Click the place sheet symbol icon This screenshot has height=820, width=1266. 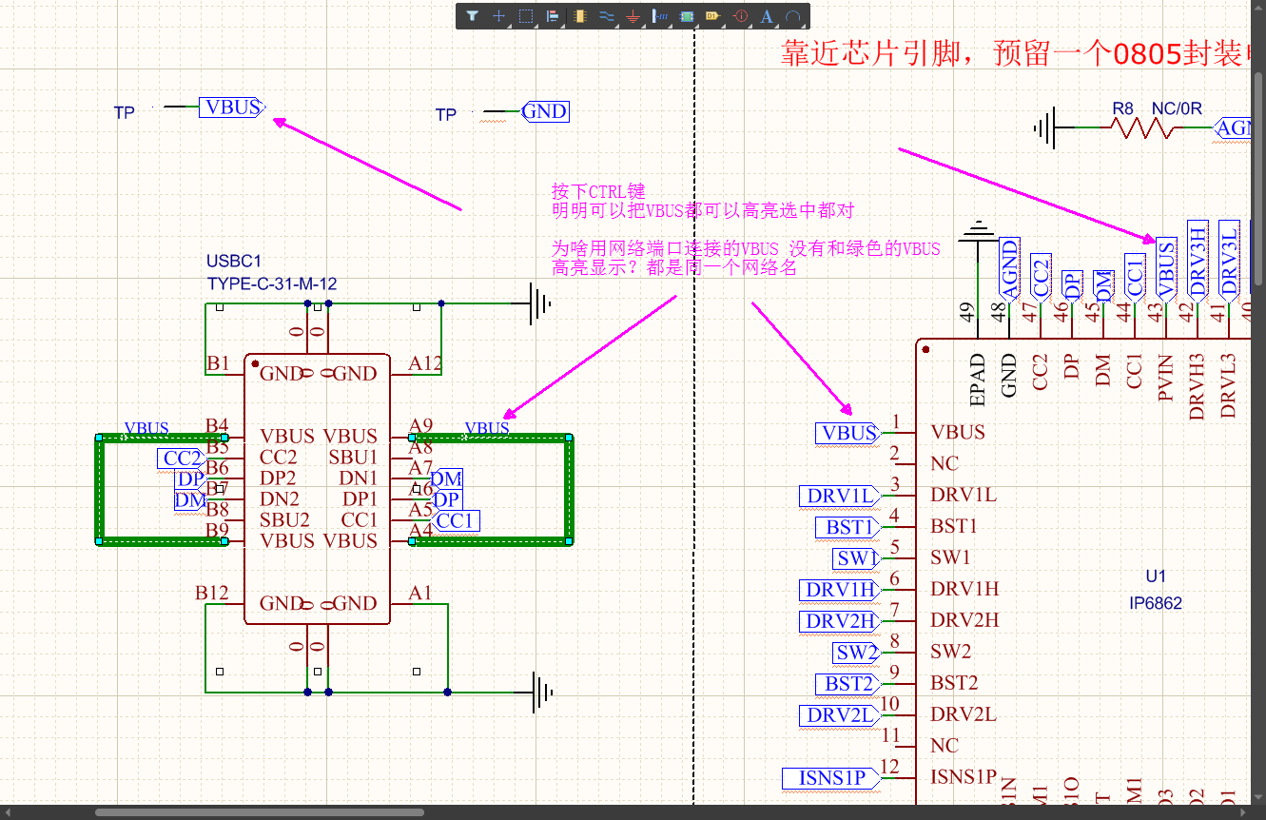click(687, 16)
